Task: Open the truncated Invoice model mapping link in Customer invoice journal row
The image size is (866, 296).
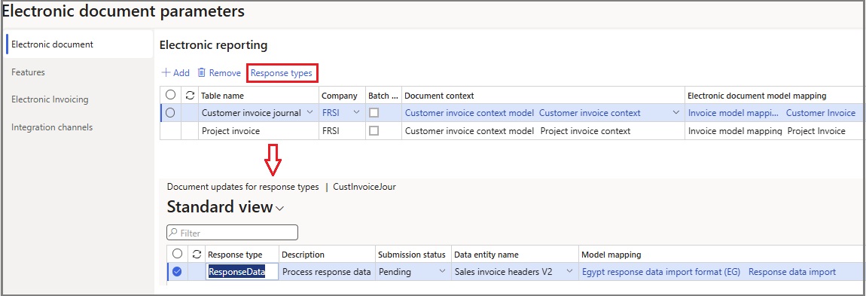Action: 733,113
